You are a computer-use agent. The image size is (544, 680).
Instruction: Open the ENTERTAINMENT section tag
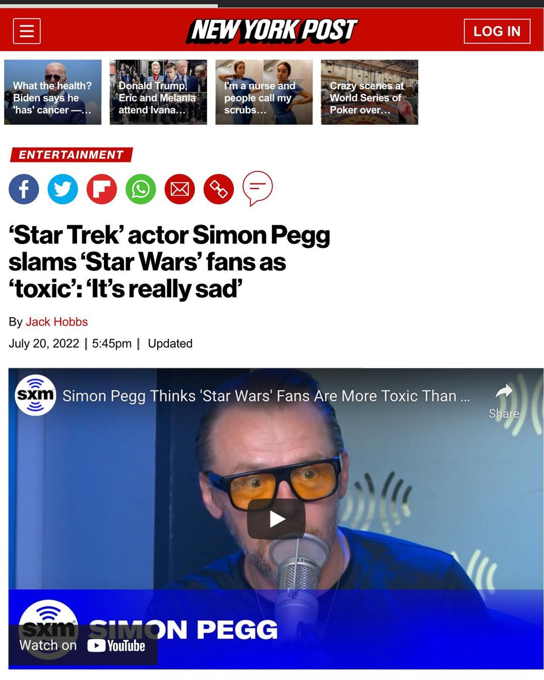71,155
